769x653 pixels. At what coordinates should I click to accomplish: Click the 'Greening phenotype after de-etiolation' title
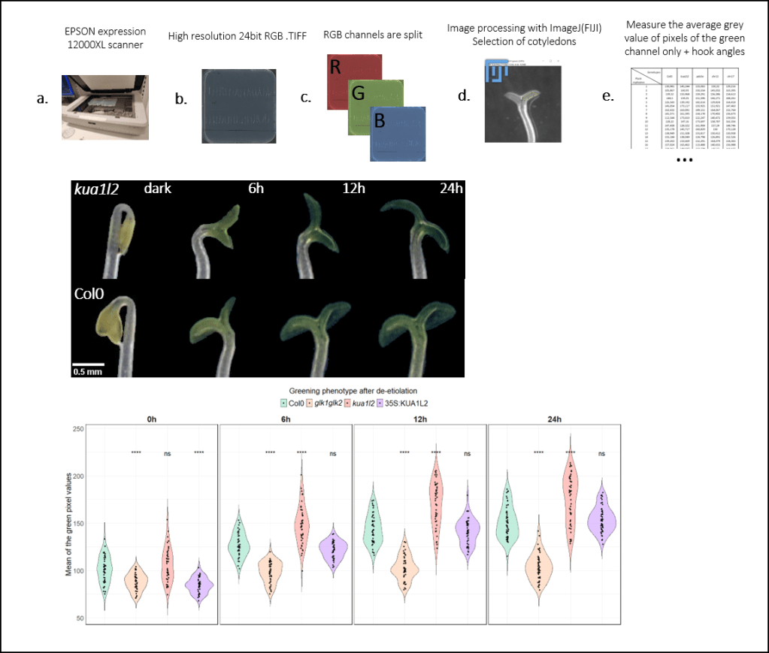353,391
